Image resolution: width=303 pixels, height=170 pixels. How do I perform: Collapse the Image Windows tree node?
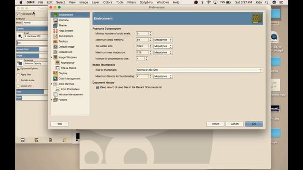[52, 57]
